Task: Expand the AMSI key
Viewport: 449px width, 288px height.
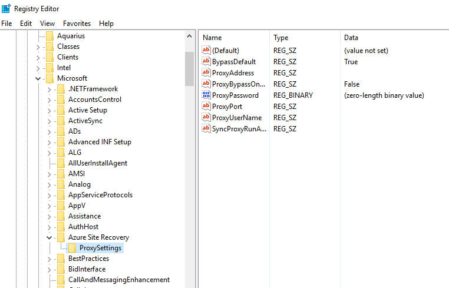Action: (49, 174)
